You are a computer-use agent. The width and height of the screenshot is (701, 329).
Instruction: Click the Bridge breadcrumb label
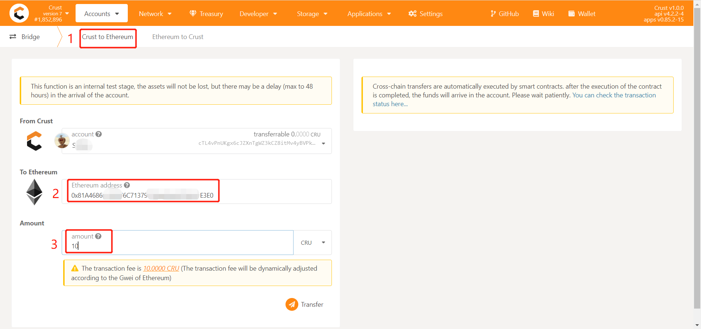(31, 37)
